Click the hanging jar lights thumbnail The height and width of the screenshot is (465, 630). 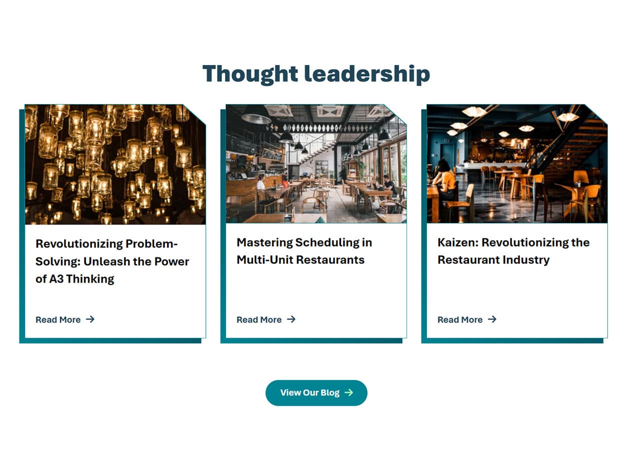click(115, 164)
